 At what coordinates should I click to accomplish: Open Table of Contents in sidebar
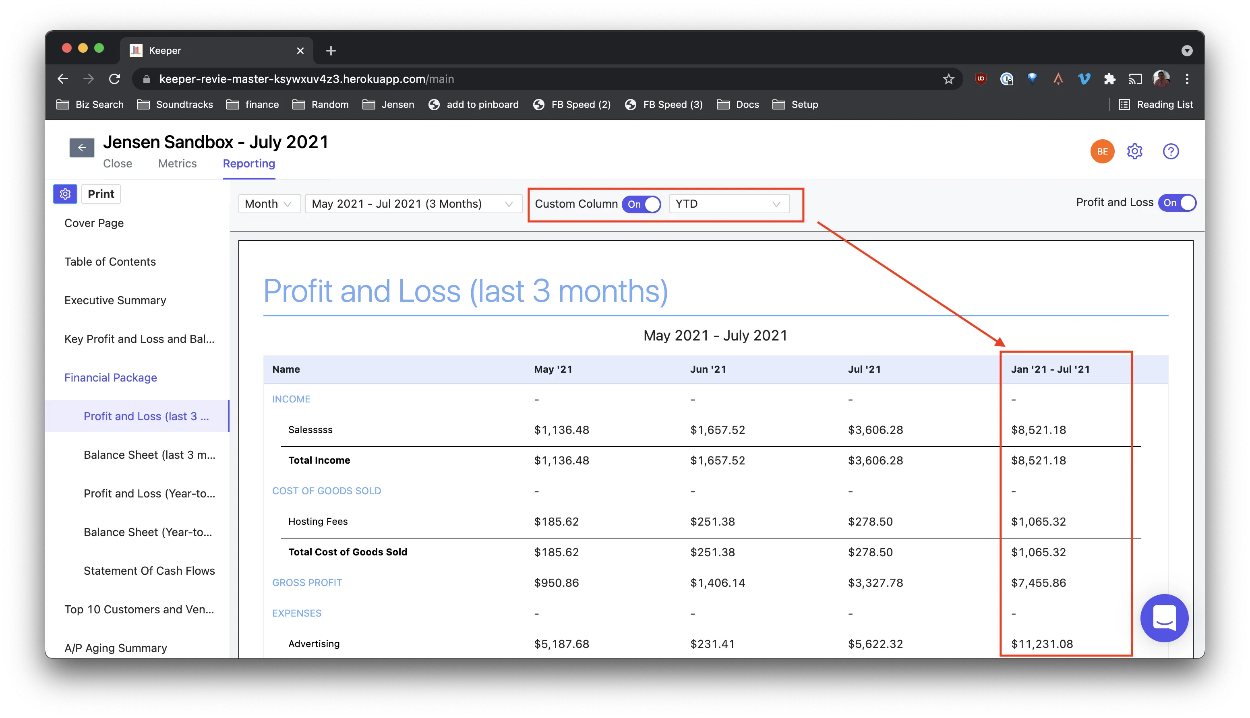click(110, 261)
